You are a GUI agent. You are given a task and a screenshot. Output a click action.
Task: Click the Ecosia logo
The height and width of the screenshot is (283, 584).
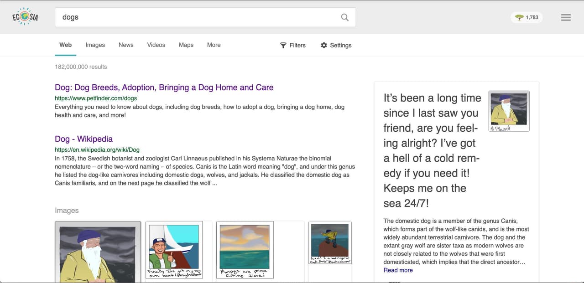(25, 17)
